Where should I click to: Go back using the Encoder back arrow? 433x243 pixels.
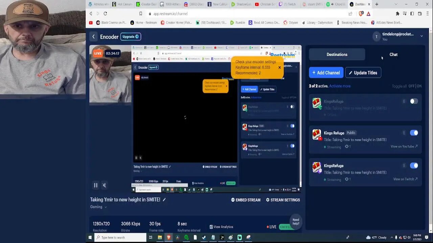pyautogui.click(x=93, y=37)
